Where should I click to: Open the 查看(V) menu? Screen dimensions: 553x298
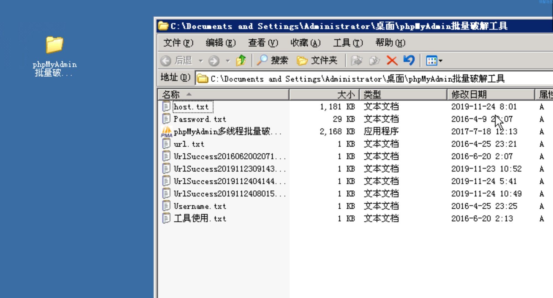263,43
